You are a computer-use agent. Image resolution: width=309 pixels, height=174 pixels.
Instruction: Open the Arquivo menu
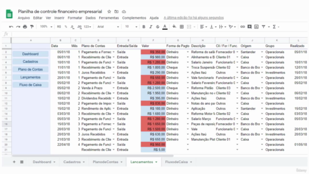(24, 18)
